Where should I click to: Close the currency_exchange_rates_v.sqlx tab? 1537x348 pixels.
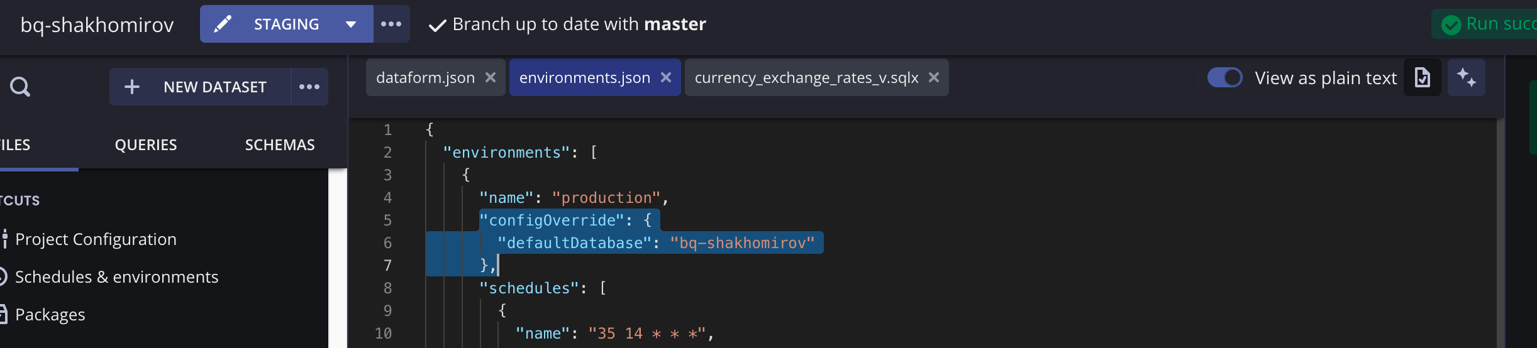click(934, 77)
